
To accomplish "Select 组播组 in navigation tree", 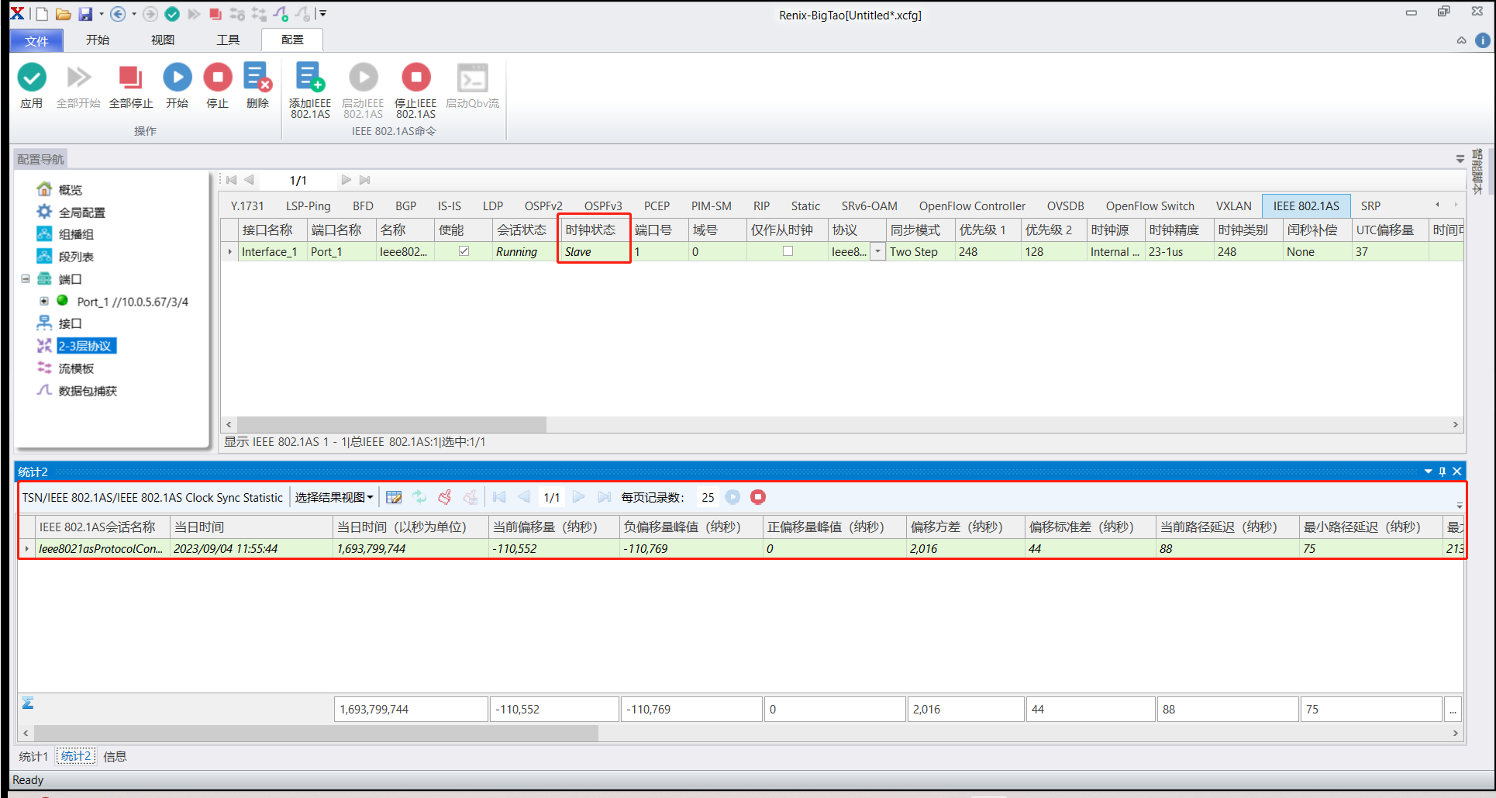I will [76, 233].
